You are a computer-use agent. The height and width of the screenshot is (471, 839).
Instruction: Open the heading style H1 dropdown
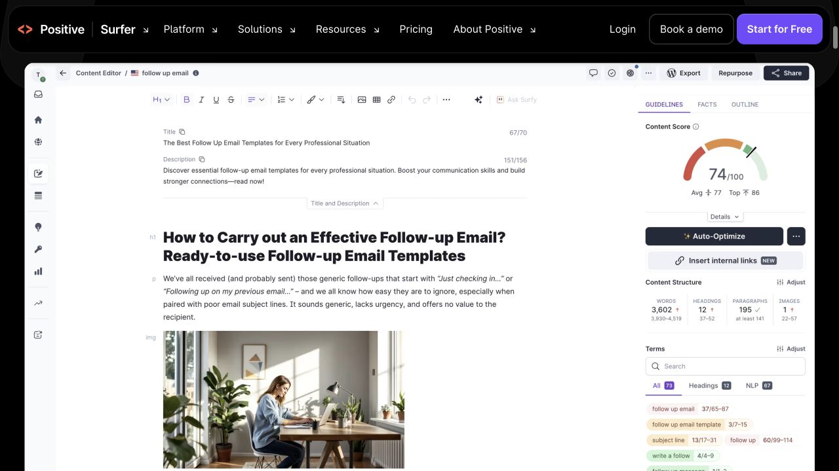[x=161, y=99]
